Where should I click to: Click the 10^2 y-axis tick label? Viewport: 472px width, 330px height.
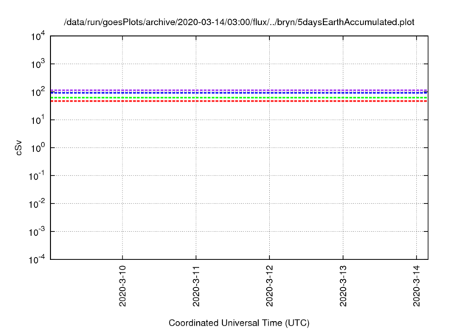pos(38,92)
